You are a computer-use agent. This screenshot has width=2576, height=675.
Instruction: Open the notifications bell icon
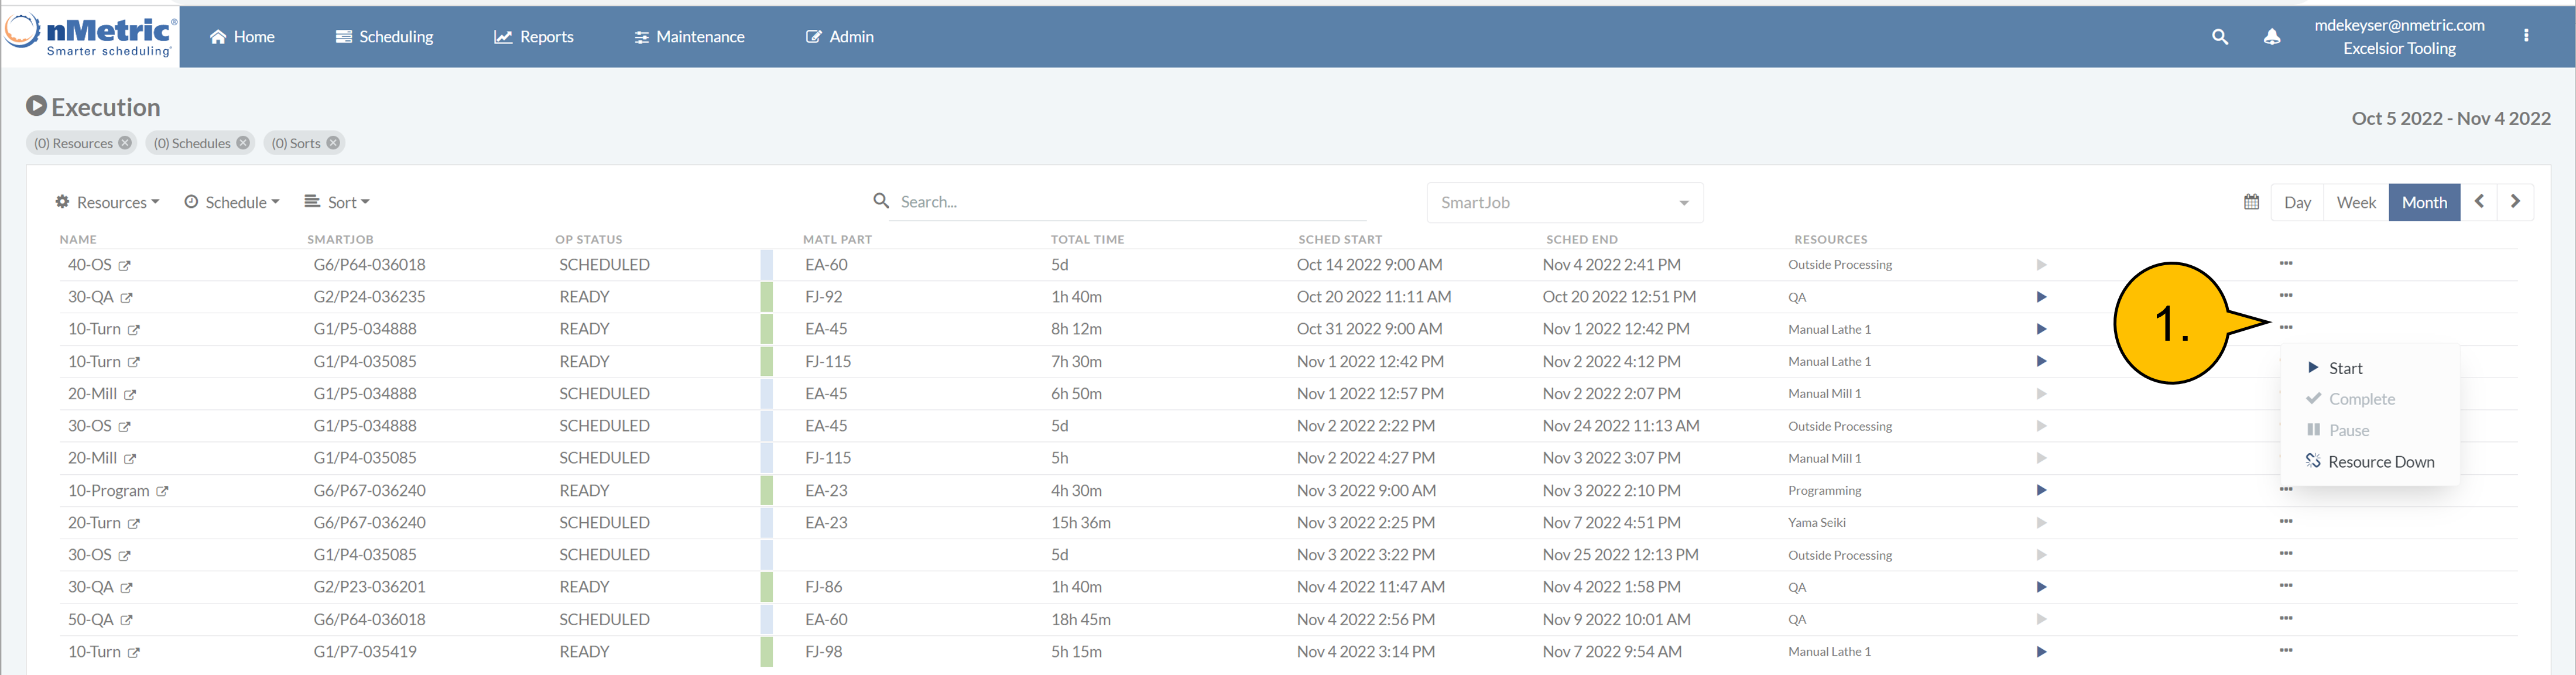click(2272, 37)
